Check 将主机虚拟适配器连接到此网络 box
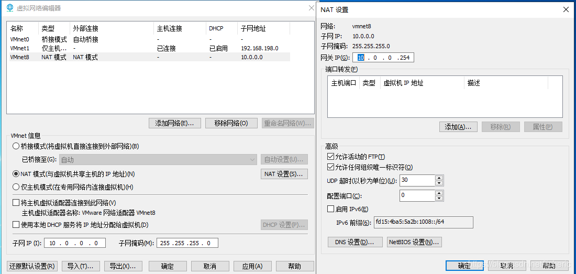The width and height of the screenshot is (576, 274). [x=16, y=202]
